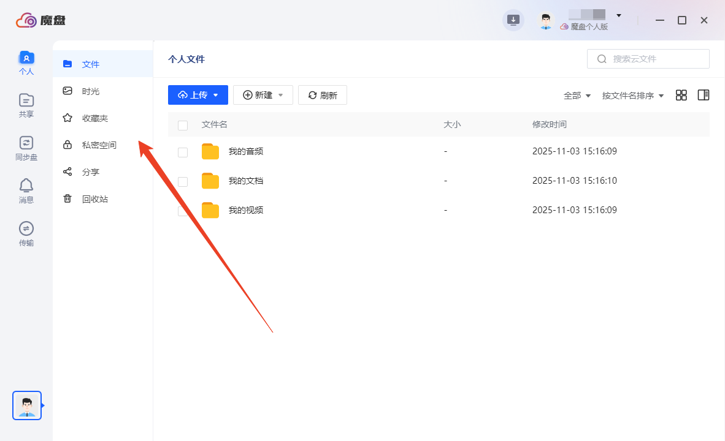Image resolution: width=725 pixels, height=441 pixels.
Task: Open the 按文件名排序 sorting dropdown
Action: [632, 96]
